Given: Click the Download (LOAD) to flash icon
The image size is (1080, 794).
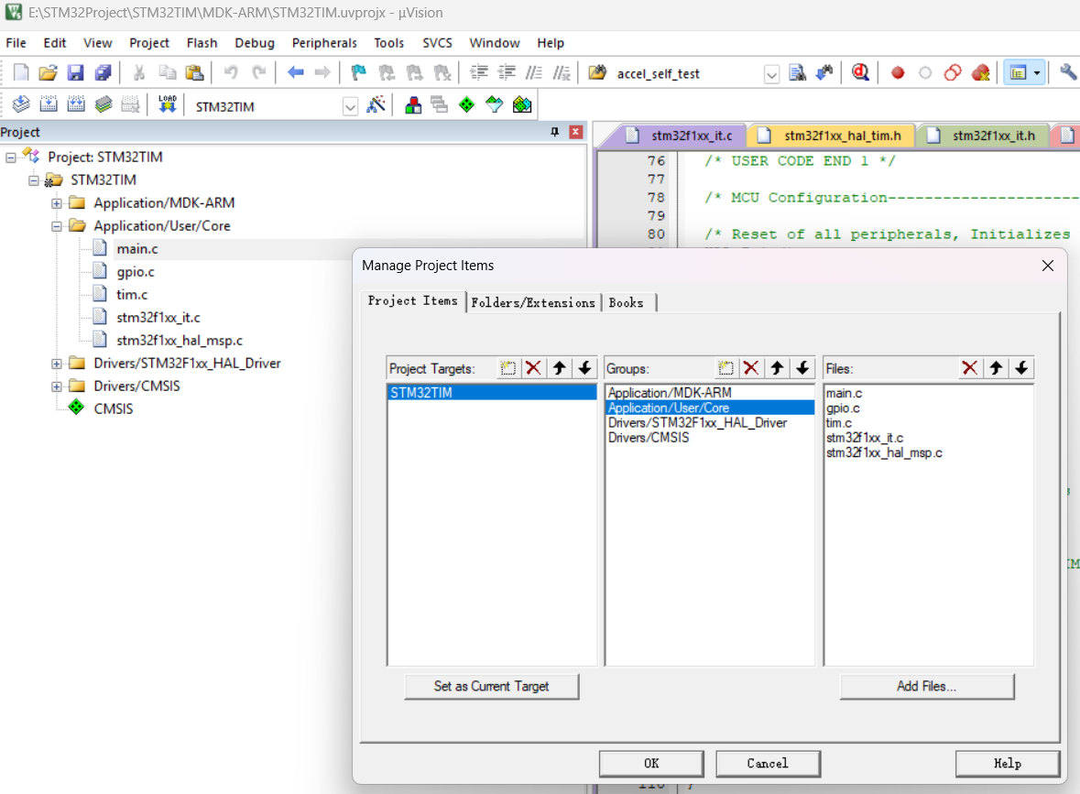Looking at the screenshot, I should 167,105.
